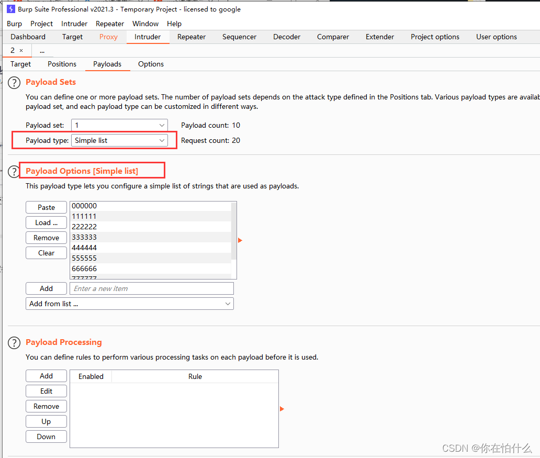Switch to the Extender tab
The width and height of the screenshot is (540, 458).
point(380,37)
